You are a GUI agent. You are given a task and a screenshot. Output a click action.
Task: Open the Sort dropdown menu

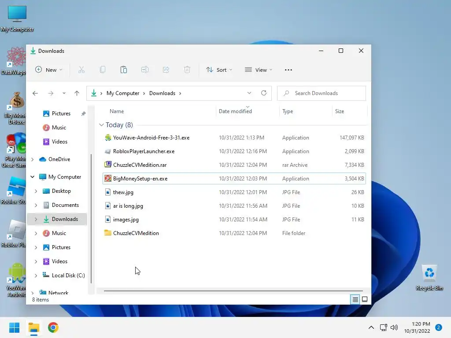coord(219,70)
